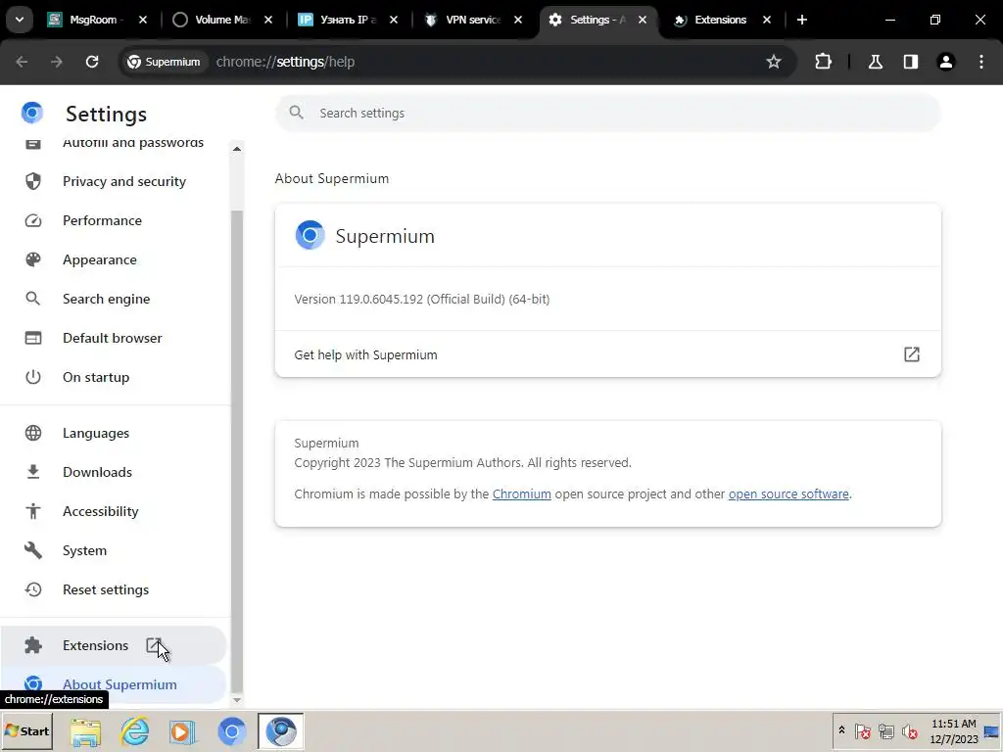Open Search engine settings
This screenshot has height=752, width=1003.
coord(114,299)
